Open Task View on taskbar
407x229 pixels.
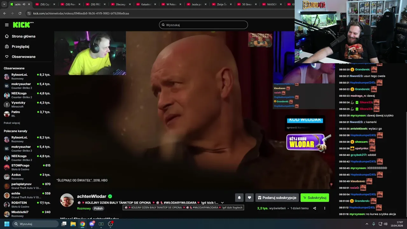point(64,224)
